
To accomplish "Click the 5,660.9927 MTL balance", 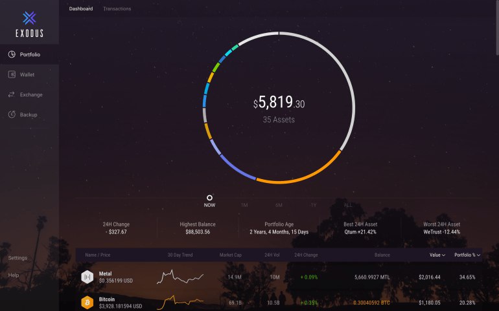I will tap(372, 277).
